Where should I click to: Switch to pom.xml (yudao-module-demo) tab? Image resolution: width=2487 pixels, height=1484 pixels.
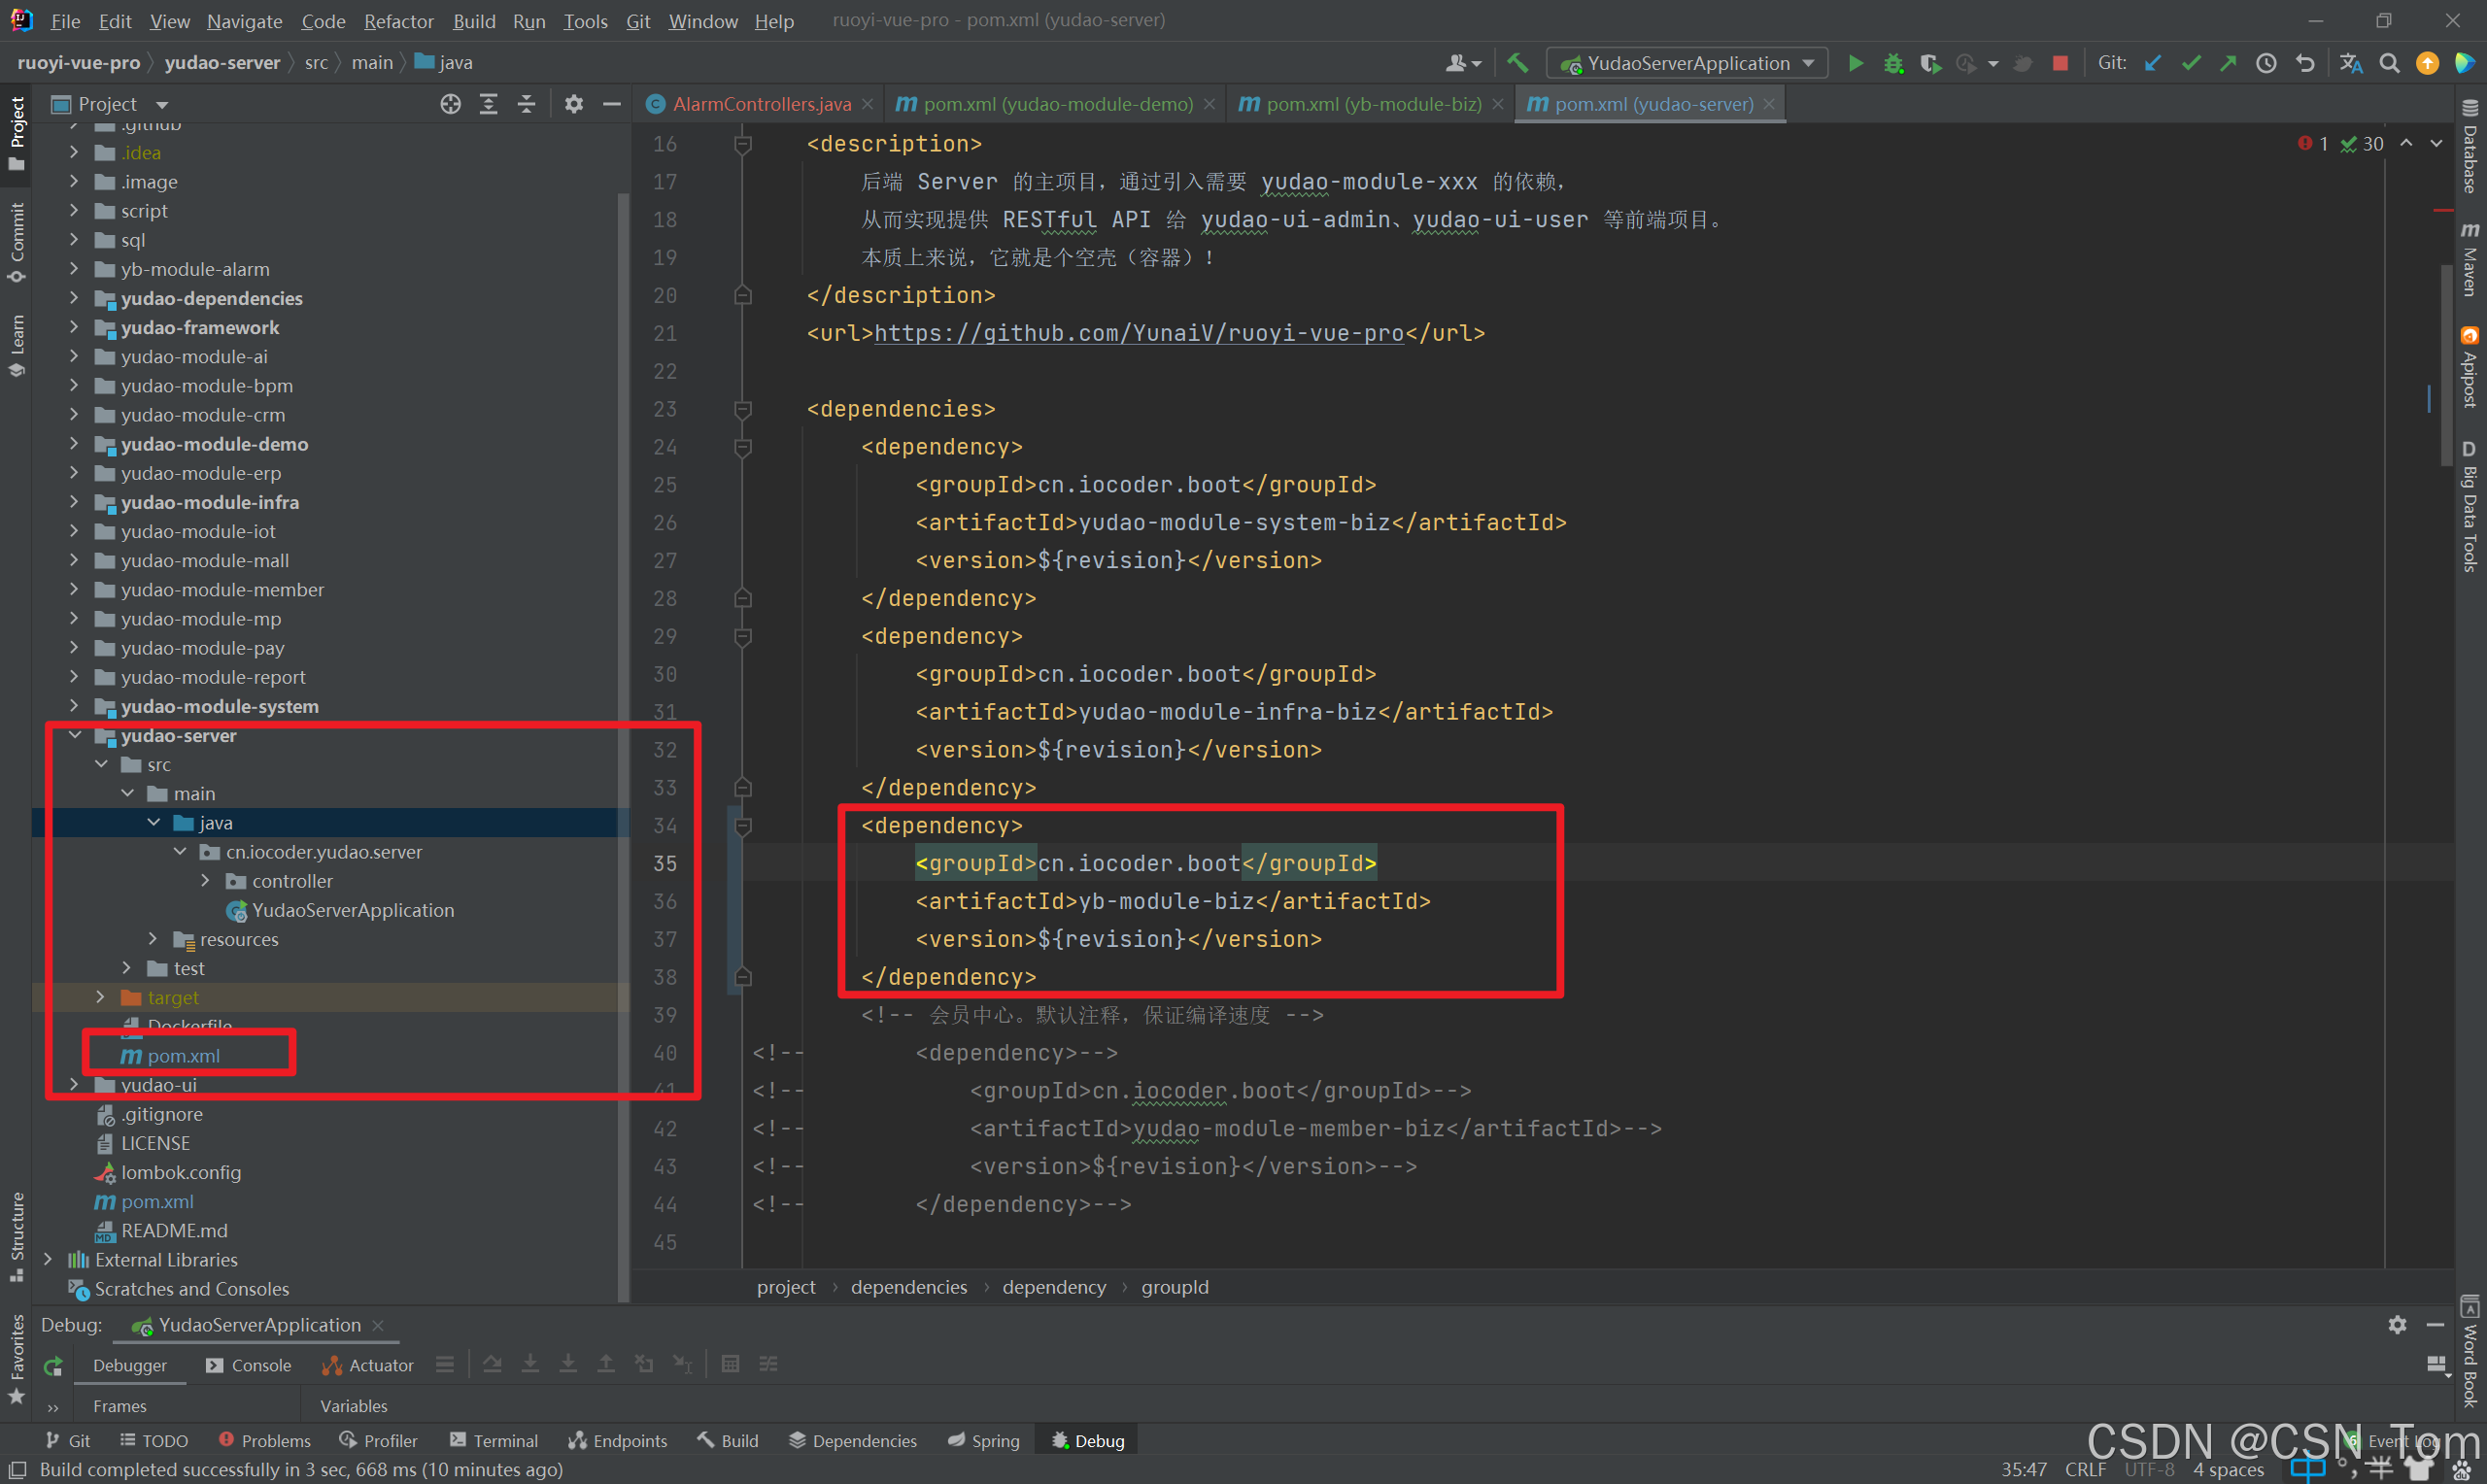point(1057,104)
